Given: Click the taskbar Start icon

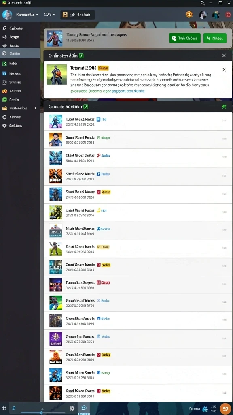Looking at the screenshot, I should [x=4, y=409].
